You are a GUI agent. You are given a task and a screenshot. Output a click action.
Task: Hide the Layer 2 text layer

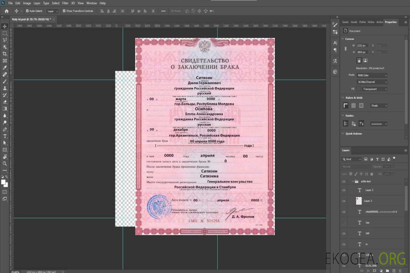[344, 190]
